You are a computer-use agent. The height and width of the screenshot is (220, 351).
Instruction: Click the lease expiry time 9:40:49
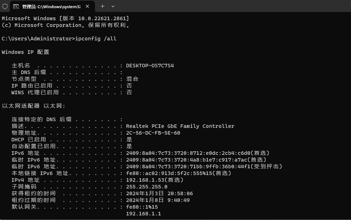(x=179, y=200)
